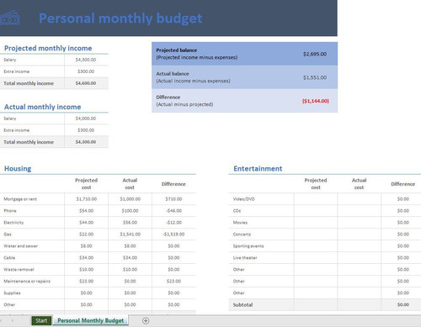The height and width of the screenshot is (327, 421).
Task: Click the new sheet plus icon
Action: (146, 321)
